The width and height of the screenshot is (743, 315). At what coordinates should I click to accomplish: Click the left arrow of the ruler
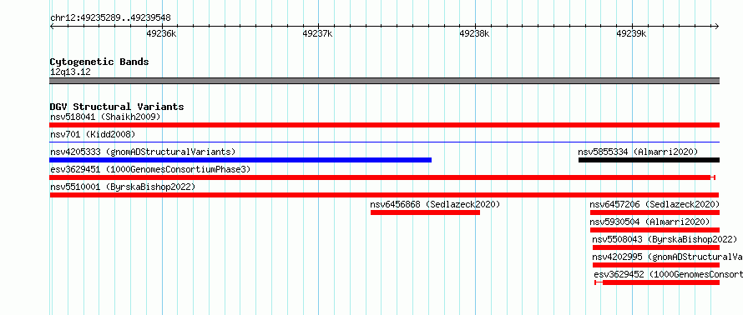tap(52, 27)
